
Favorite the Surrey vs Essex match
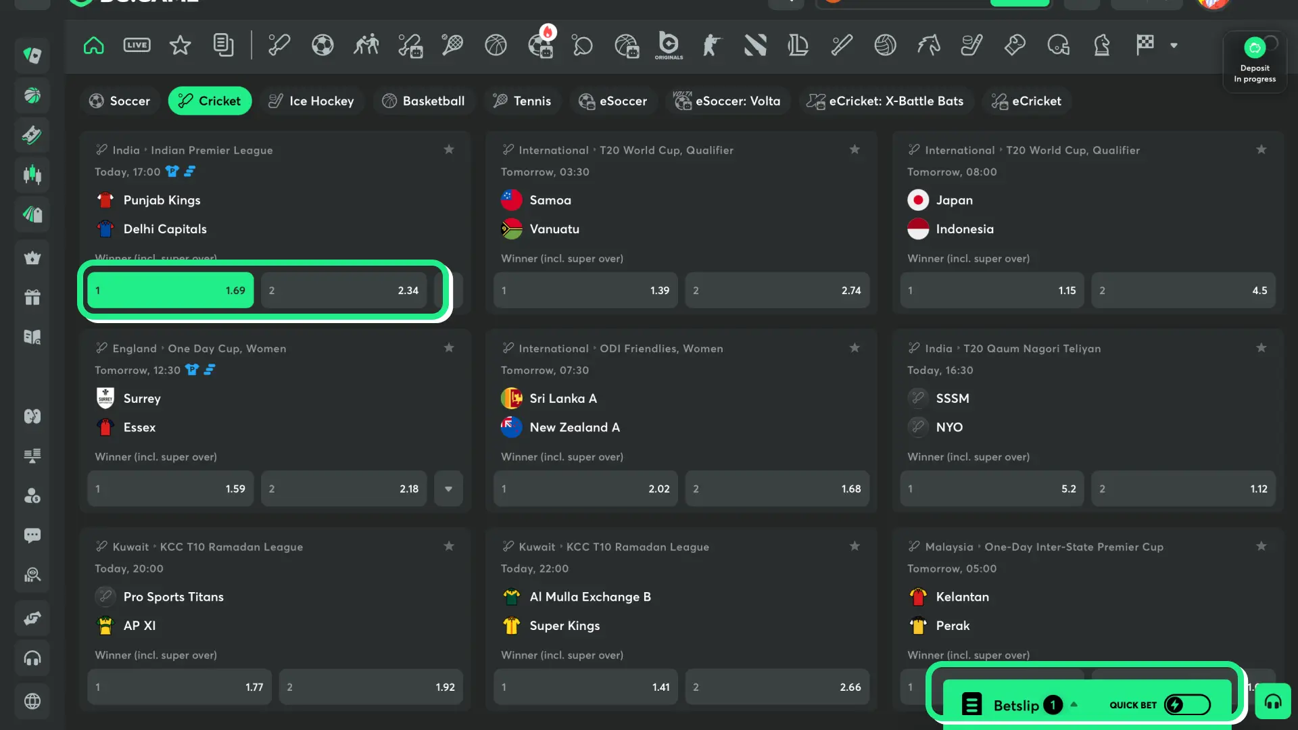click(x=449, y=347)
